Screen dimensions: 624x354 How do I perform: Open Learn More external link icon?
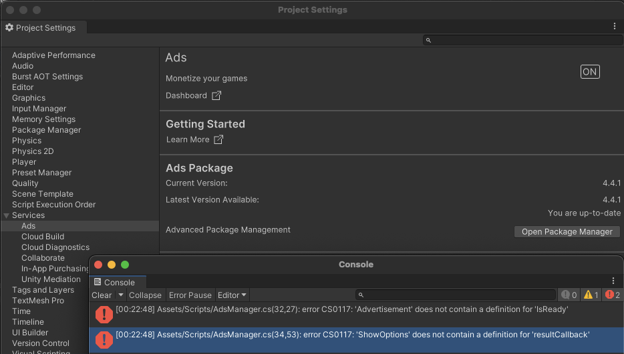tap(218, 139)
